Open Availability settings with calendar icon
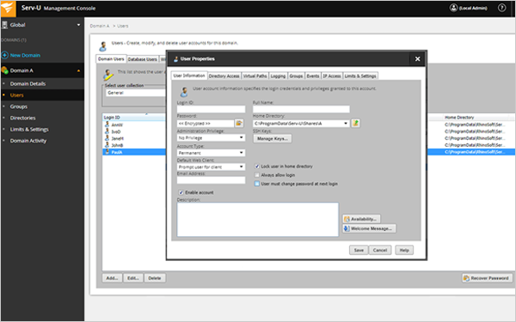This screenshot has height=322, width=516. tap(361, 219)
